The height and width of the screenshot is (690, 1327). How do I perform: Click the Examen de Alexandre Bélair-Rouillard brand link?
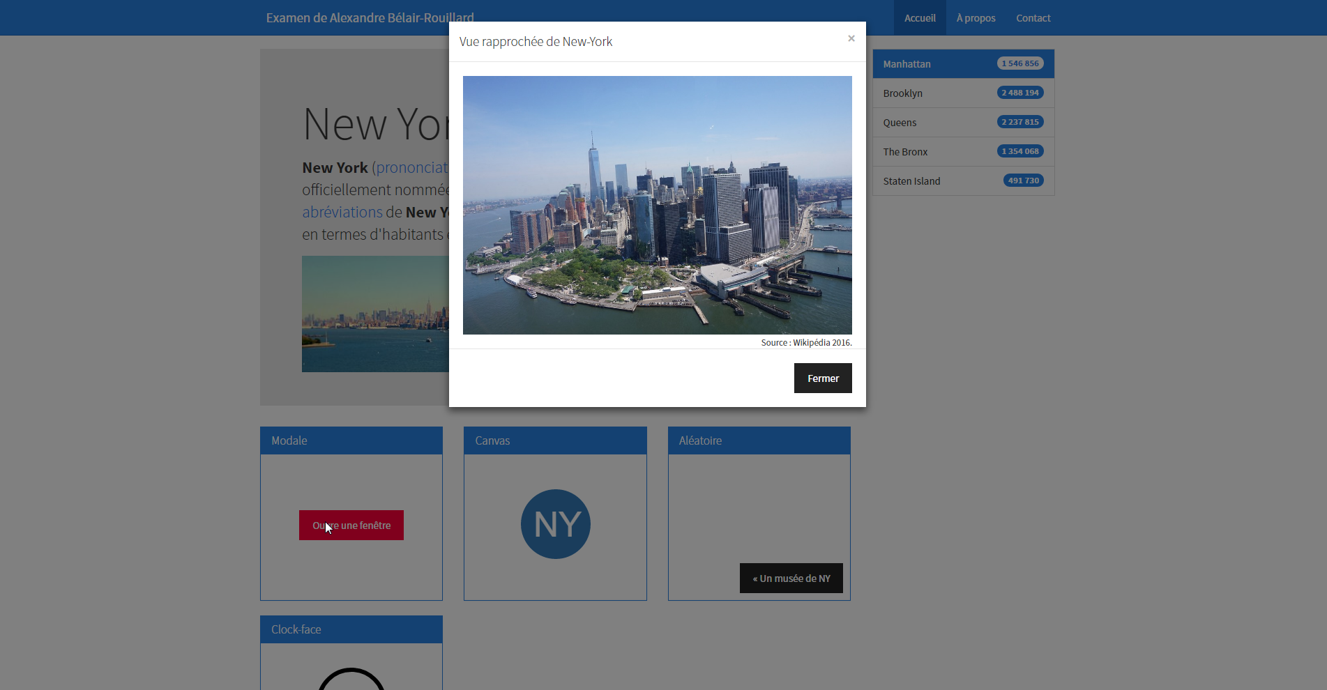tap(370, 18)
